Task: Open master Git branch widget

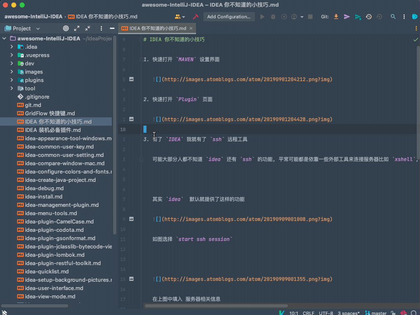Action: pyautogui.click(x=376, y=313)
